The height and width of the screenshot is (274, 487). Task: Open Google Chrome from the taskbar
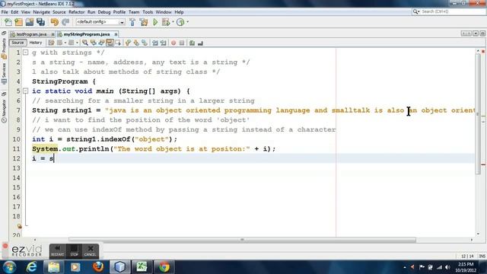pyautogui.click(x=164, y=267)
